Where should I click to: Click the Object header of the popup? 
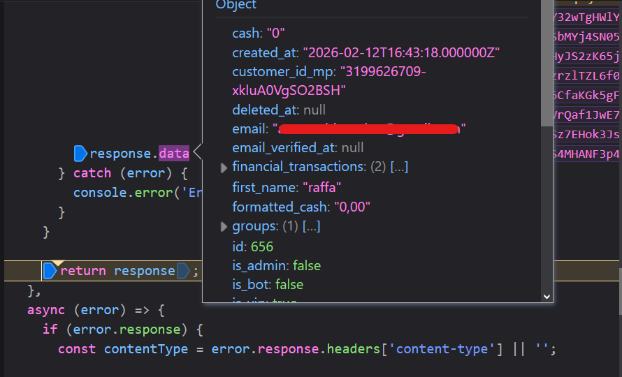point(236,5)
